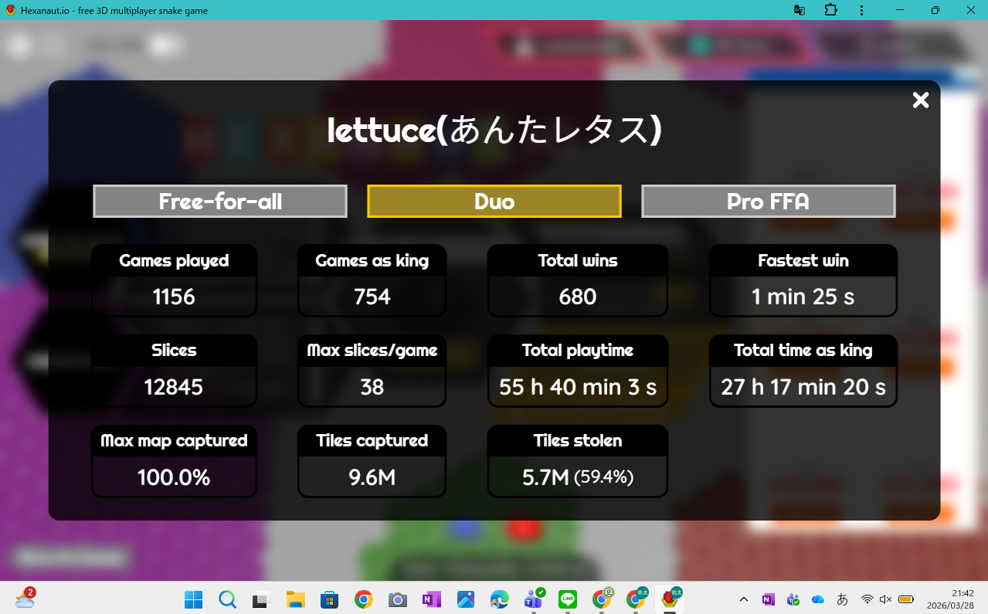Screen dimensions: 988x614
Task: Open the LINE app in taskbar
Action: click(568, 599)
